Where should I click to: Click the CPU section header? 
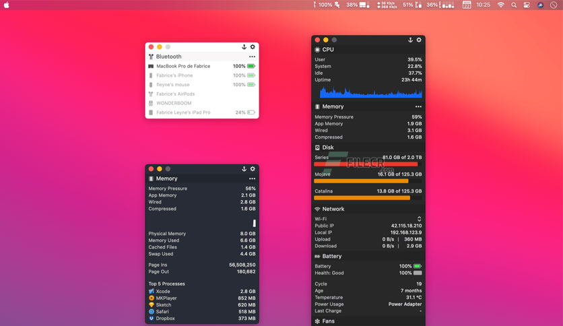[368, 50]
